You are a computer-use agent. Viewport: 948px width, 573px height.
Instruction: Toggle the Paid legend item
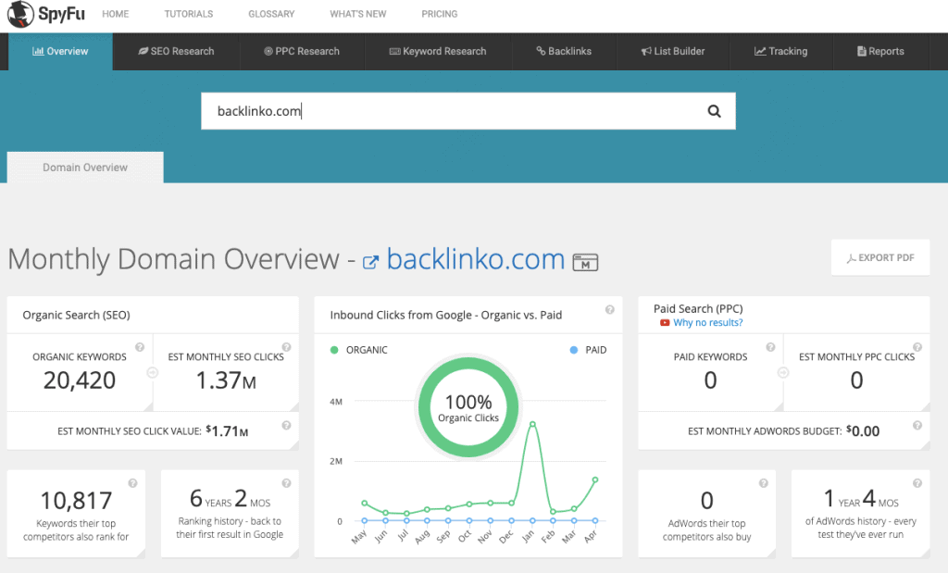[588, 350]
